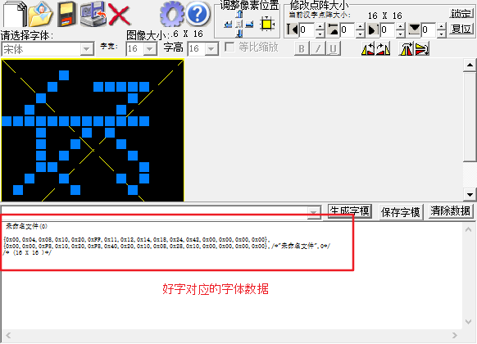Toggle underline U formatting button

pos(333,48)
